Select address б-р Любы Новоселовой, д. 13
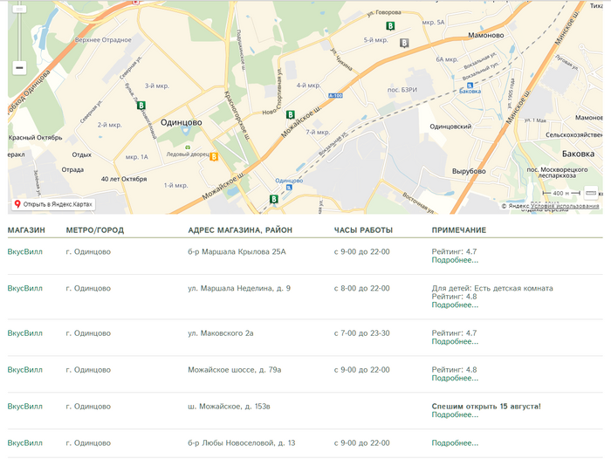Viewport: 611px width, 459px height. coord(242,443)
